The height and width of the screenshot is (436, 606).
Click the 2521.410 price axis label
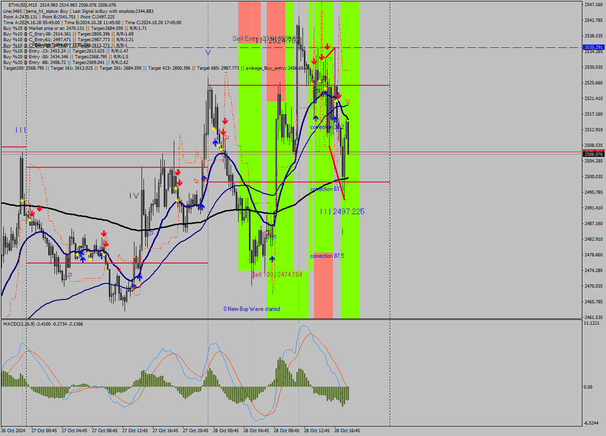click(x=594, y=98)
